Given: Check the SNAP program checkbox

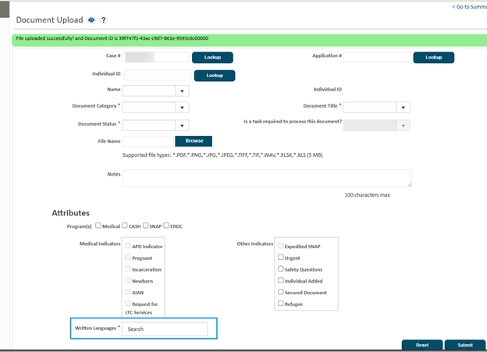Looking at the screenshot, I should click(145, 226).
